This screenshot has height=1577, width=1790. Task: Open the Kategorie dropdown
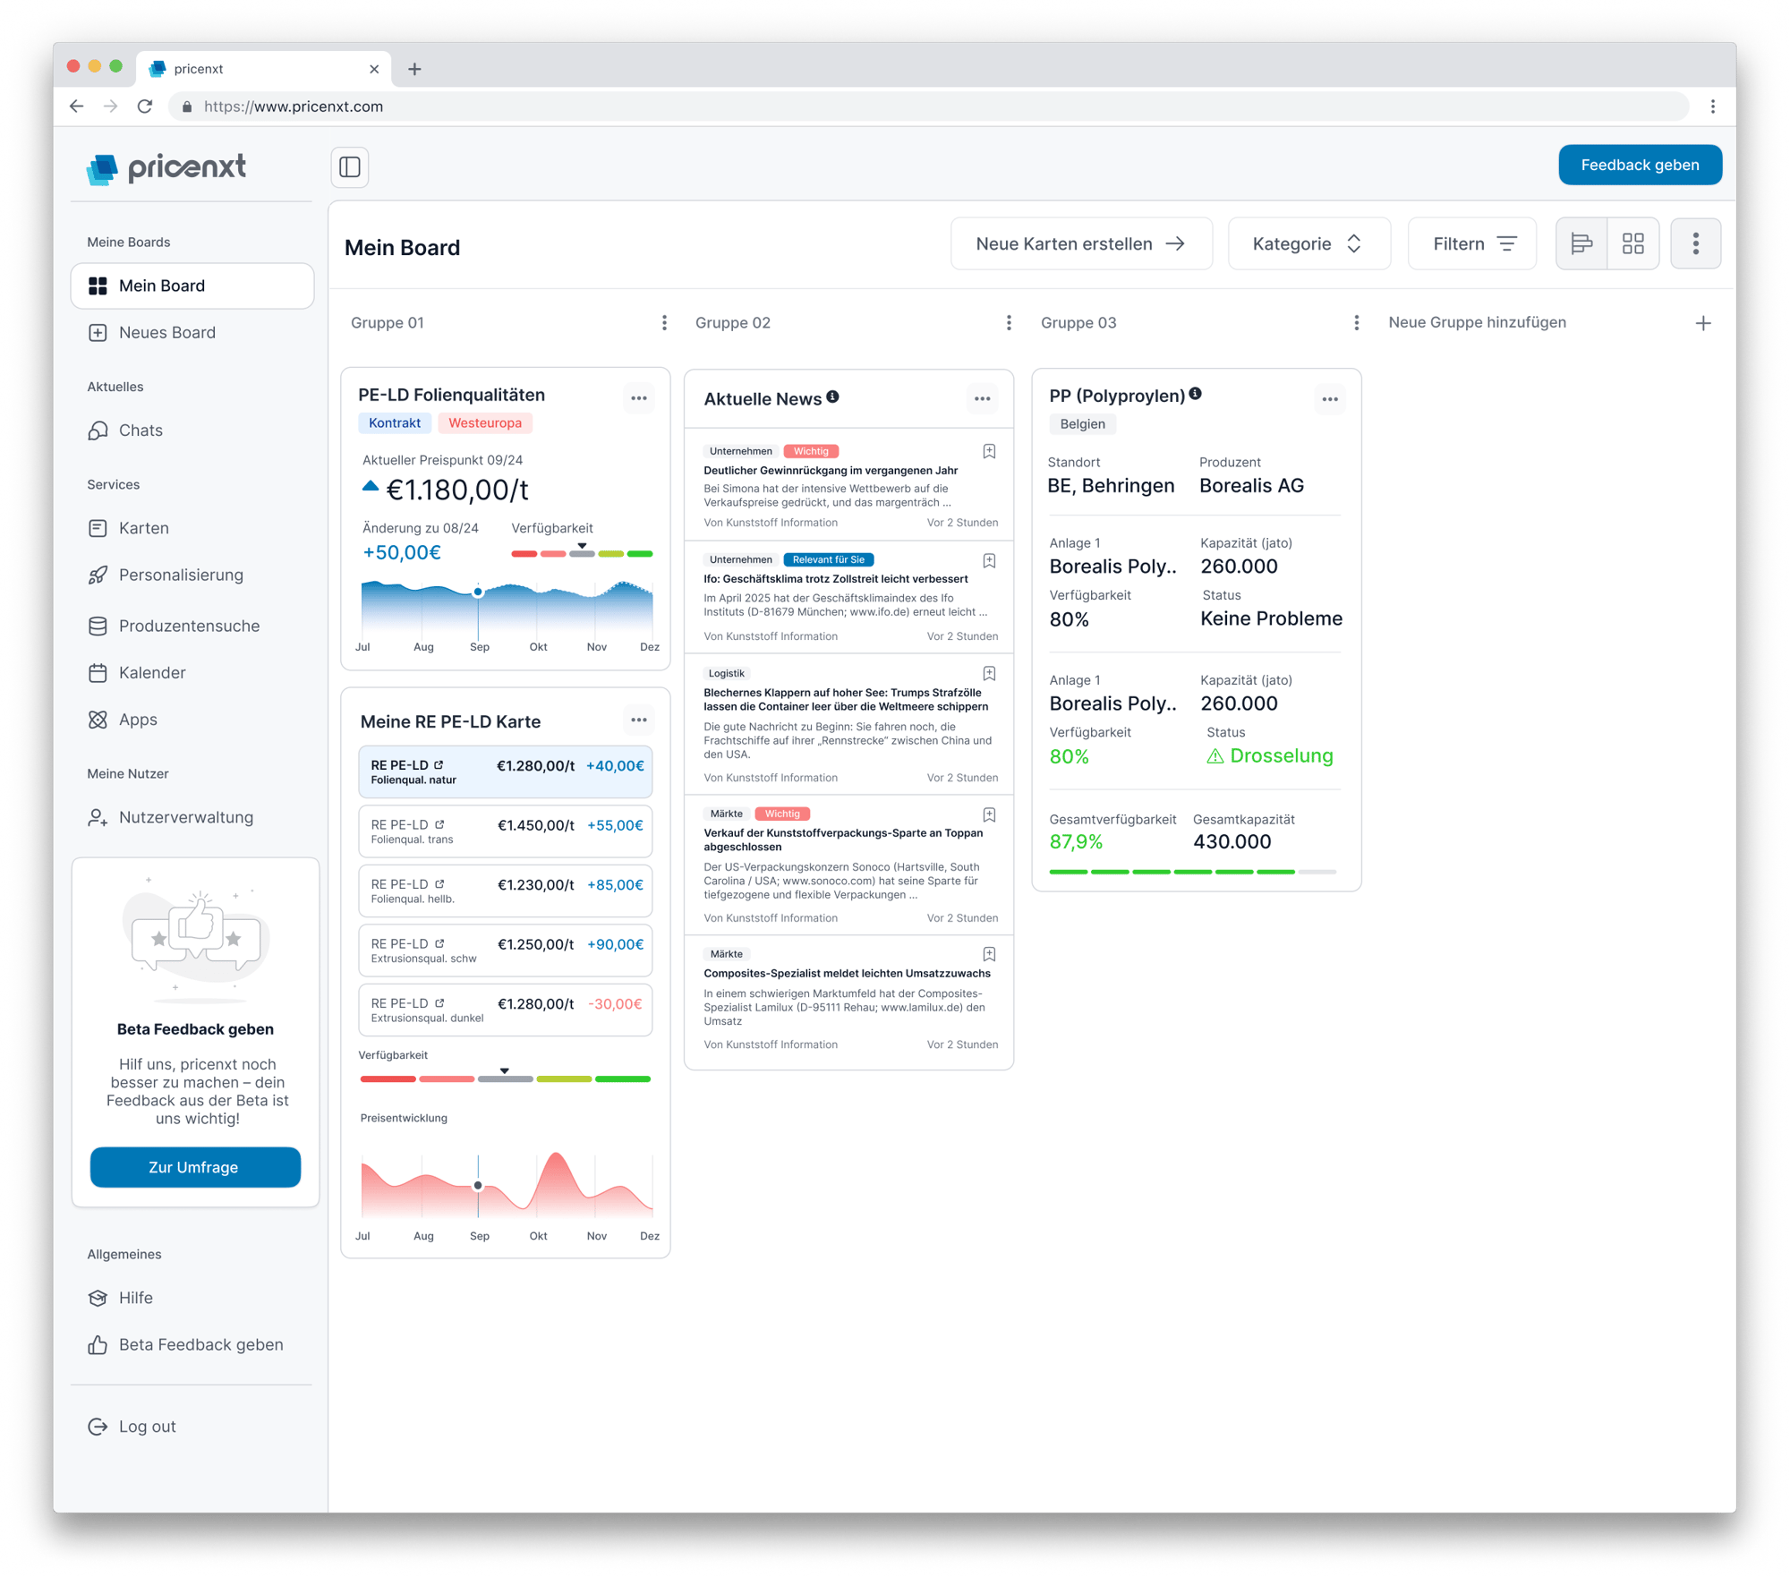click(x=1308, y=243)
